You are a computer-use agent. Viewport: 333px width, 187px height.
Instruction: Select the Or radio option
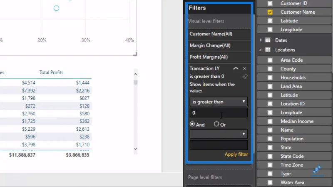[x=216, y=124]
